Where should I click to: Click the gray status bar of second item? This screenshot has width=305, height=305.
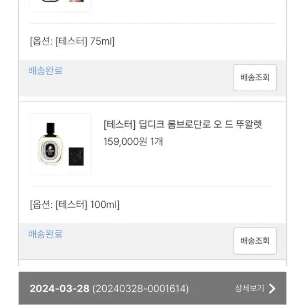[152, 241]
